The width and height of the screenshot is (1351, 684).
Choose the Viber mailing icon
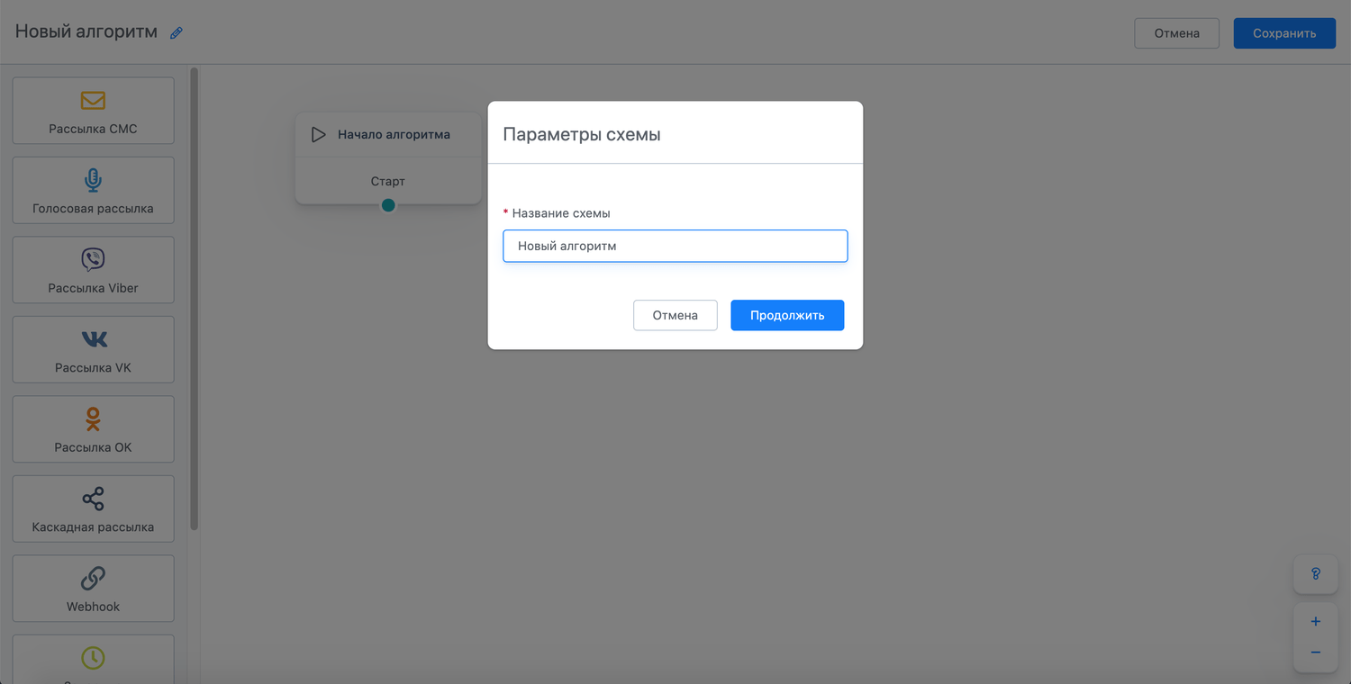tap(93, 260)
